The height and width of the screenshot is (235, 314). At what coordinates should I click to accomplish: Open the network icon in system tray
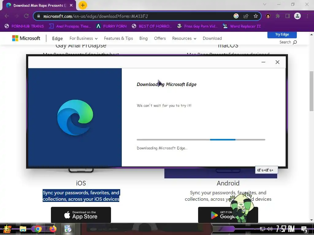coord(262,229)
